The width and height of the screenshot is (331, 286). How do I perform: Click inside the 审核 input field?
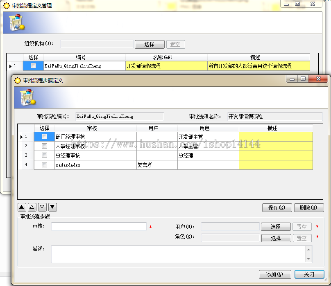tap(98, 226)
